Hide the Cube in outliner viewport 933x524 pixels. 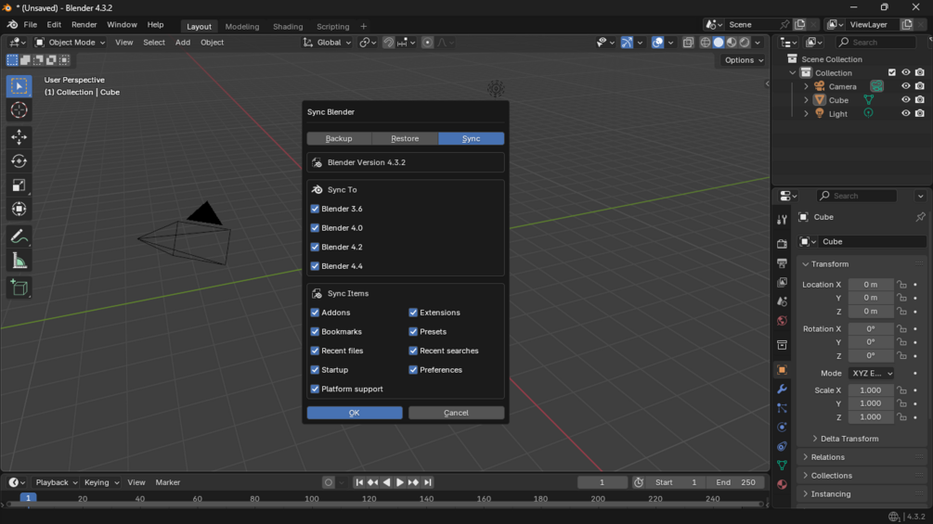tap(906, 100)
